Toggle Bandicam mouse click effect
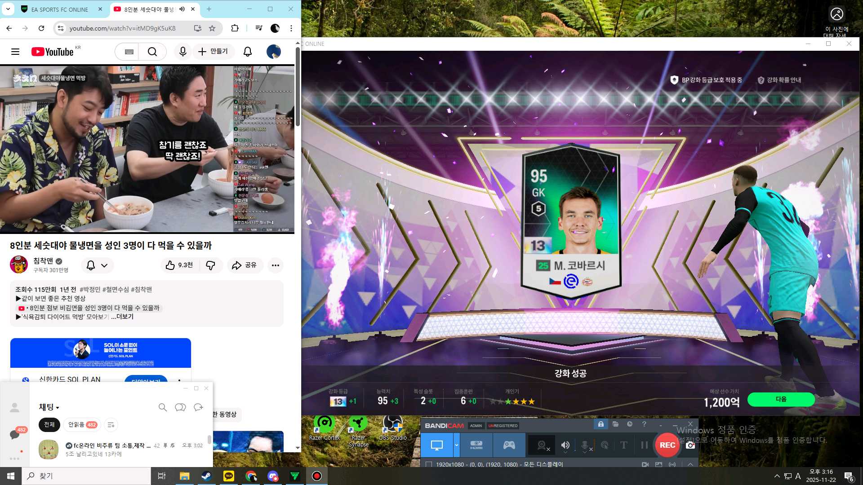 (x=605, y=445)
